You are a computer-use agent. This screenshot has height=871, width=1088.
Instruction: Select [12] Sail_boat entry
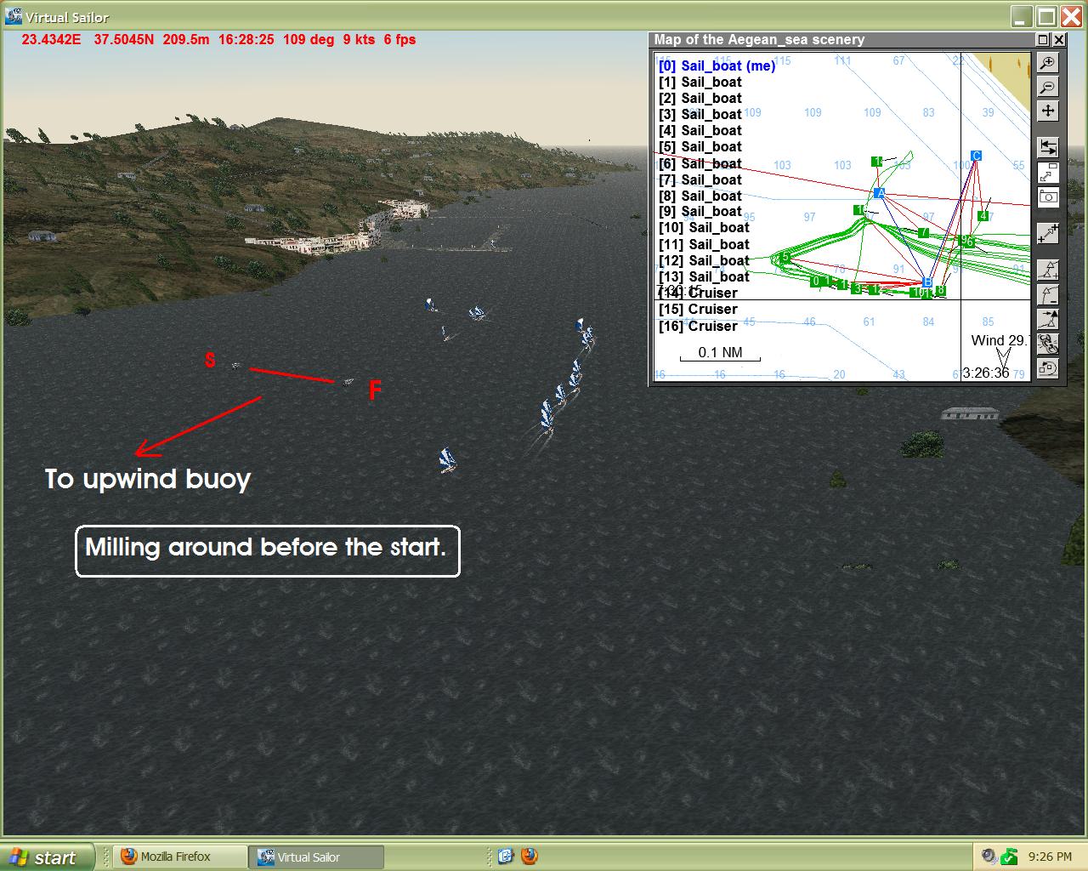pyautogui.click(x=704, y=260)
